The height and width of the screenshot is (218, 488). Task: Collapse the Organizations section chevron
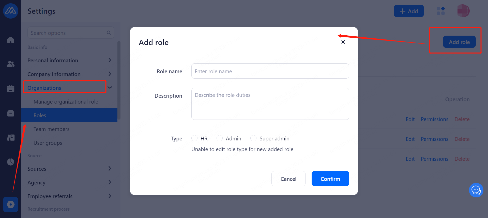(x=110, y=88)
